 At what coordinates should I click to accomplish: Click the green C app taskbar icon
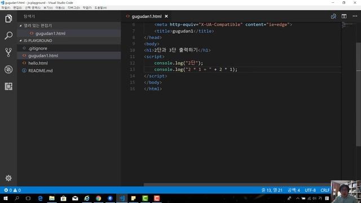145,198
